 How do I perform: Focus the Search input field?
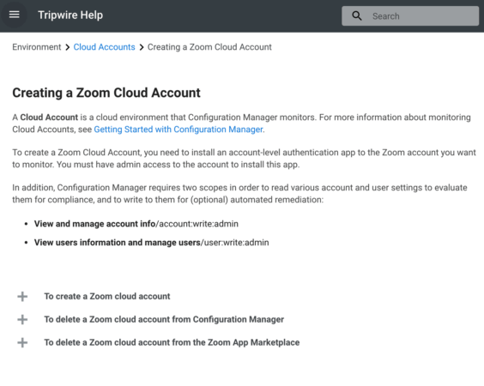410,15
